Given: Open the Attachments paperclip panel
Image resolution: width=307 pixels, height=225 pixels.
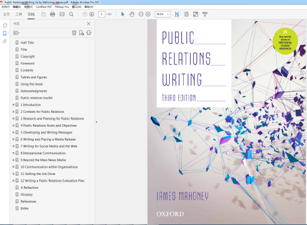Looking at the screenshot, I should [x=5, y=41].
